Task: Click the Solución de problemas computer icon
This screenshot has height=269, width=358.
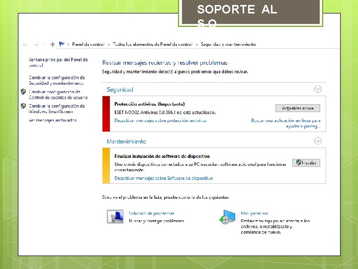Action: 115,216
